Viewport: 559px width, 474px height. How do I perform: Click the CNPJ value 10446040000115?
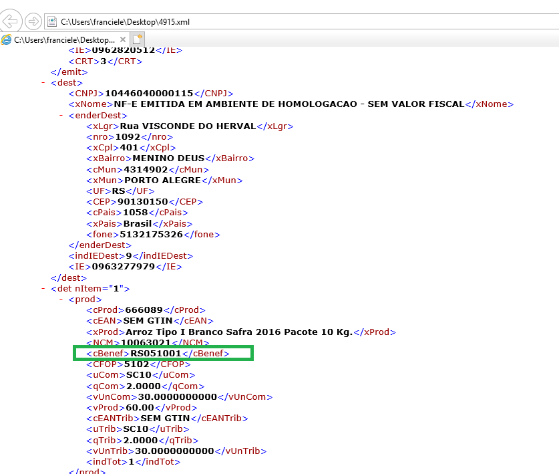coord(149,94)
